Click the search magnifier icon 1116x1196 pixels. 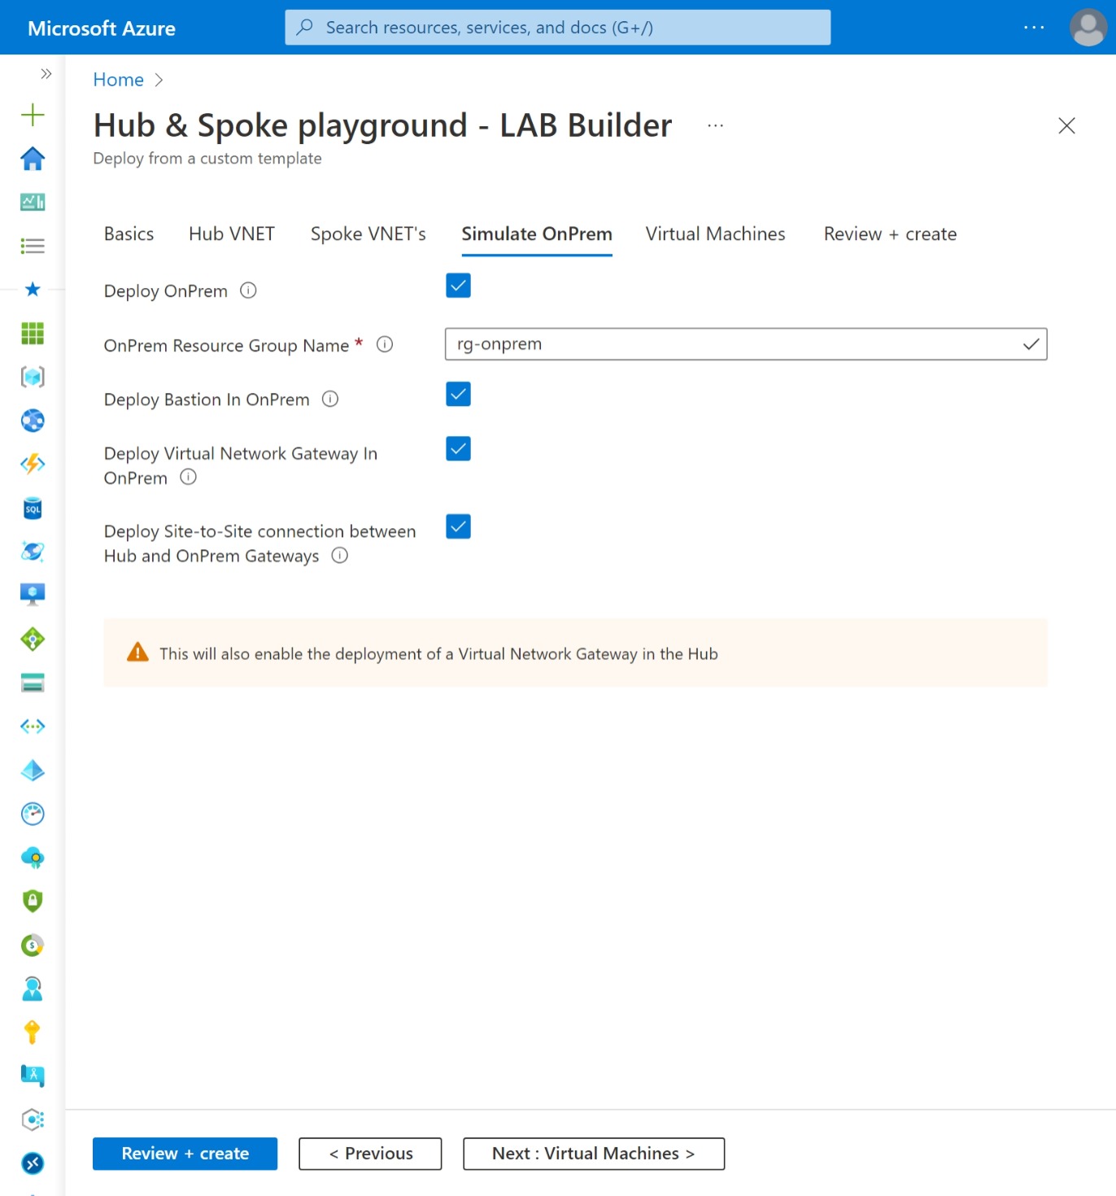click(x=305, y=28)
